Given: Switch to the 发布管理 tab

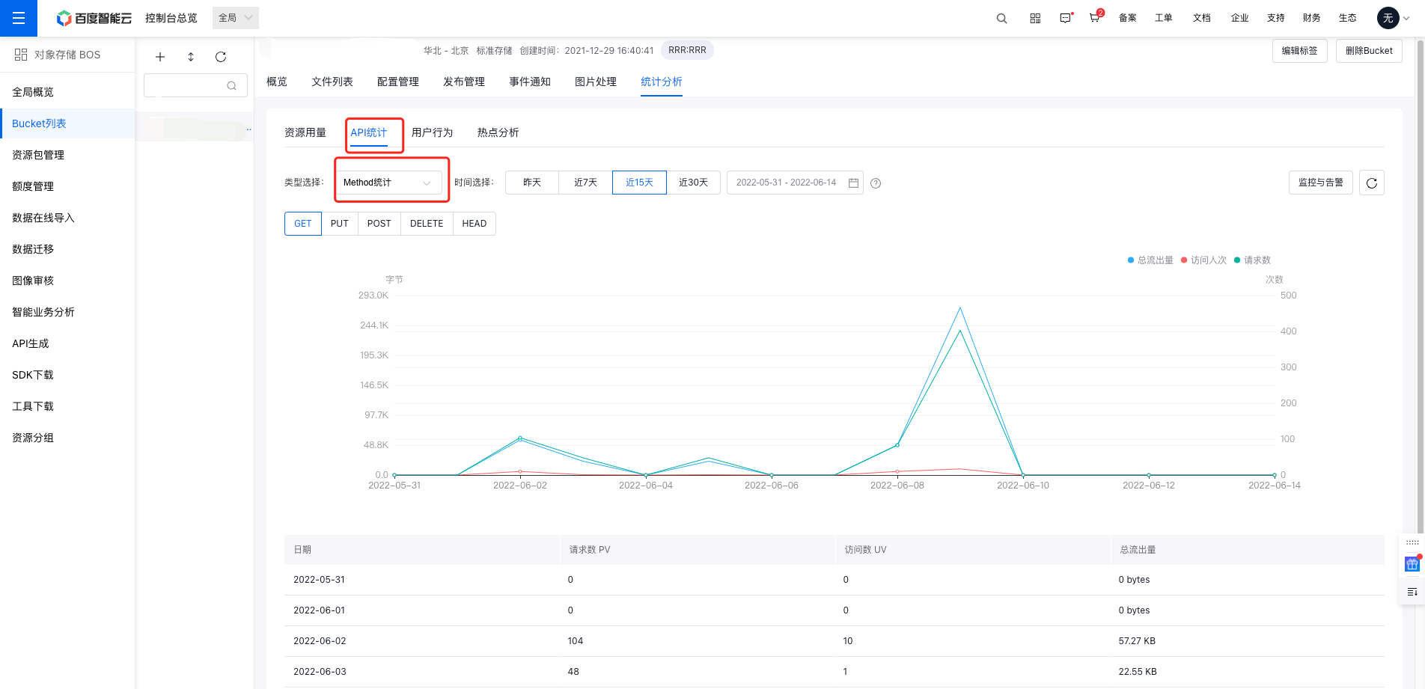Looking at the screenshot, I should [x=464, y=82].
